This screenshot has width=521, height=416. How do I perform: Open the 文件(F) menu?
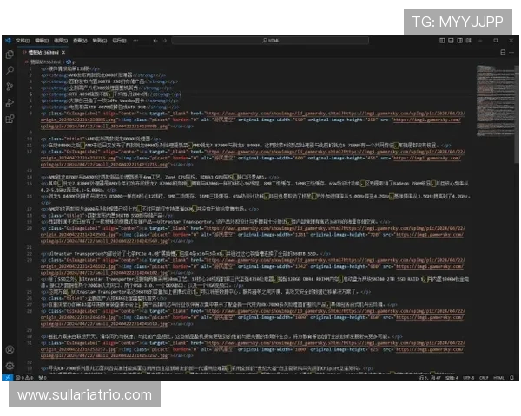(x=22, y=40)
